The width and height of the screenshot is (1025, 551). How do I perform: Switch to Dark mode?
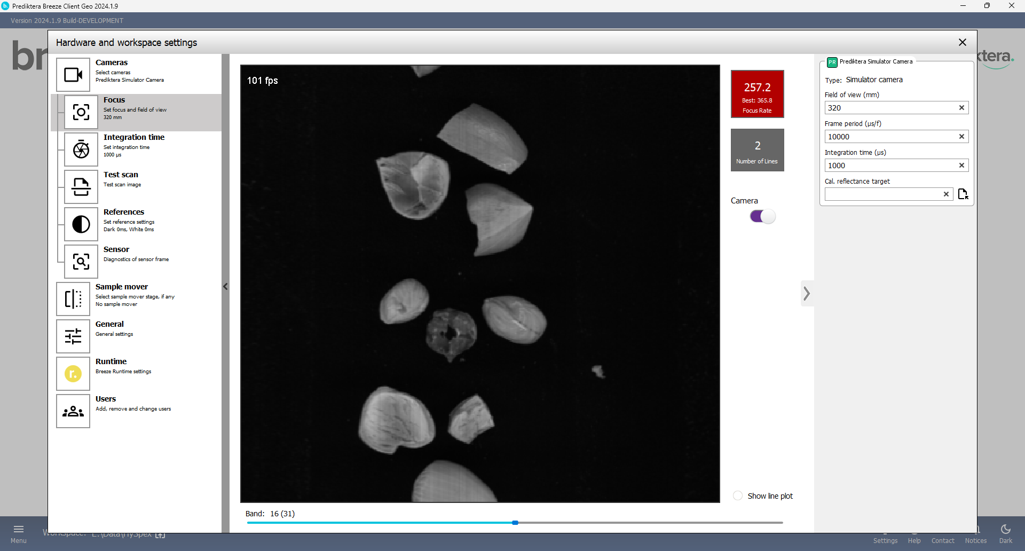click(1005, 533)
